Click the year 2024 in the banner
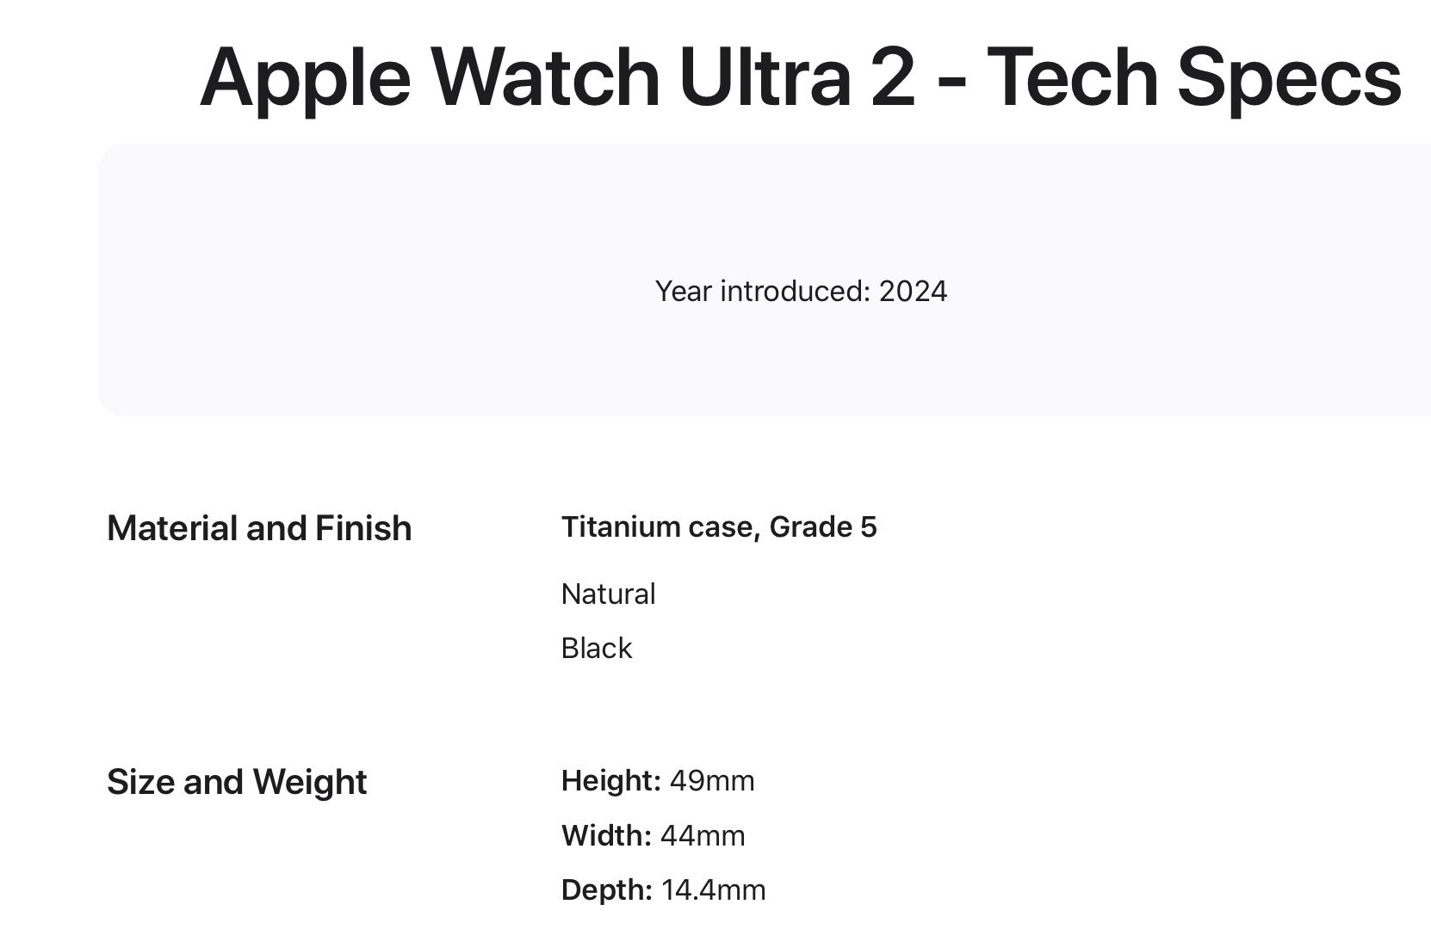This screenshot has width=1431, height=929. 913,292
